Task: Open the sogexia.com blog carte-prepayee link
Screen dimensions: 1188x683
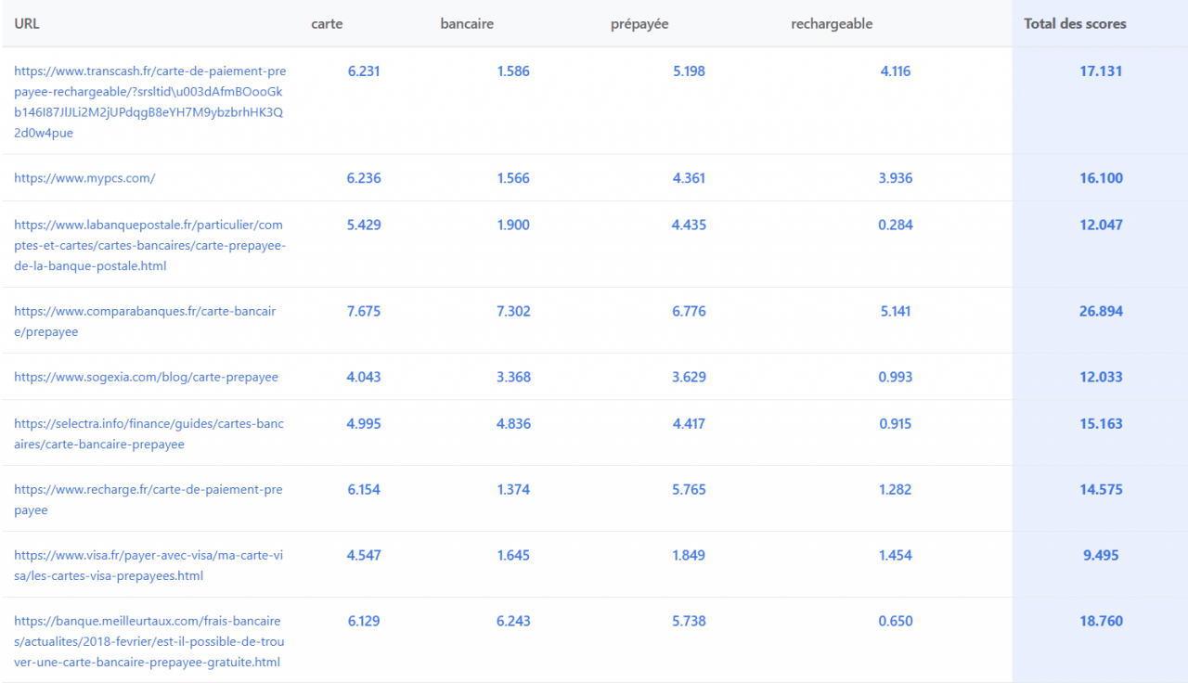Action: [146, 377]
